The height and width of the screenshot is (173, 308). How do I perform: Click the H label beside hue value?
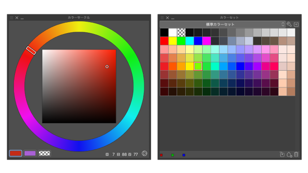pyautogui.click(x=107, y=154)
